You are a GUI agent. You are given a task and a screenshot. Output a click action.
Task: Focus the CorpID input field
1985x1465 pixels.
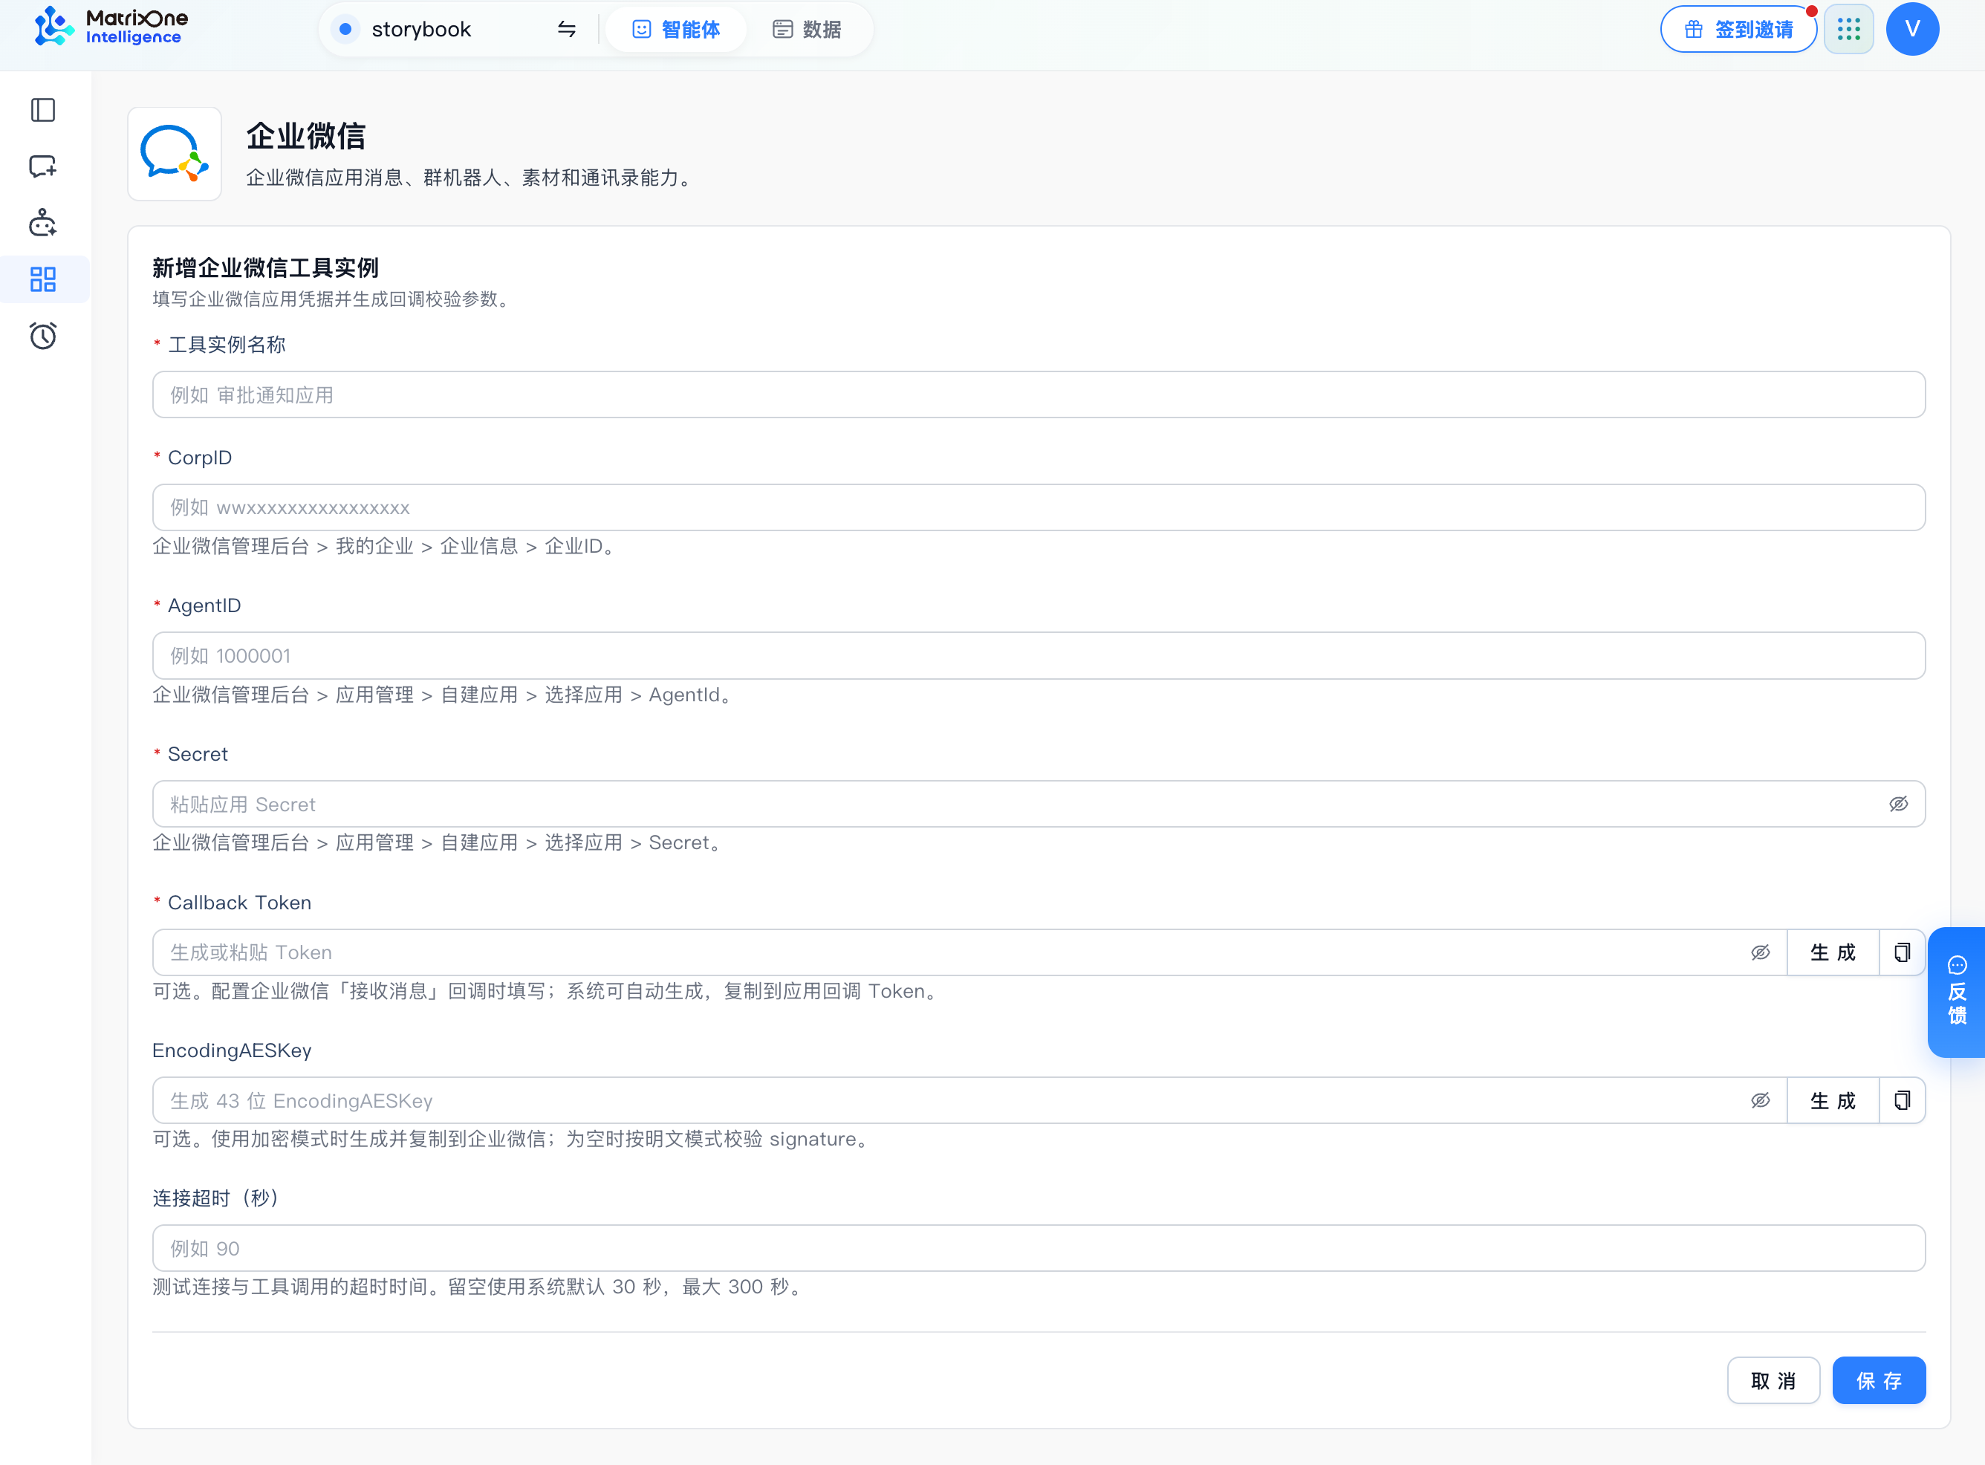click(x=1038, y=507)
